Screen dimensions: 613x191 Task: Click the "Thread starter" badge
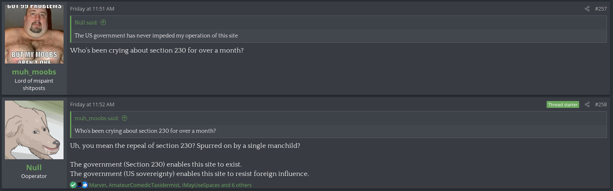click(x=563, y=105)
